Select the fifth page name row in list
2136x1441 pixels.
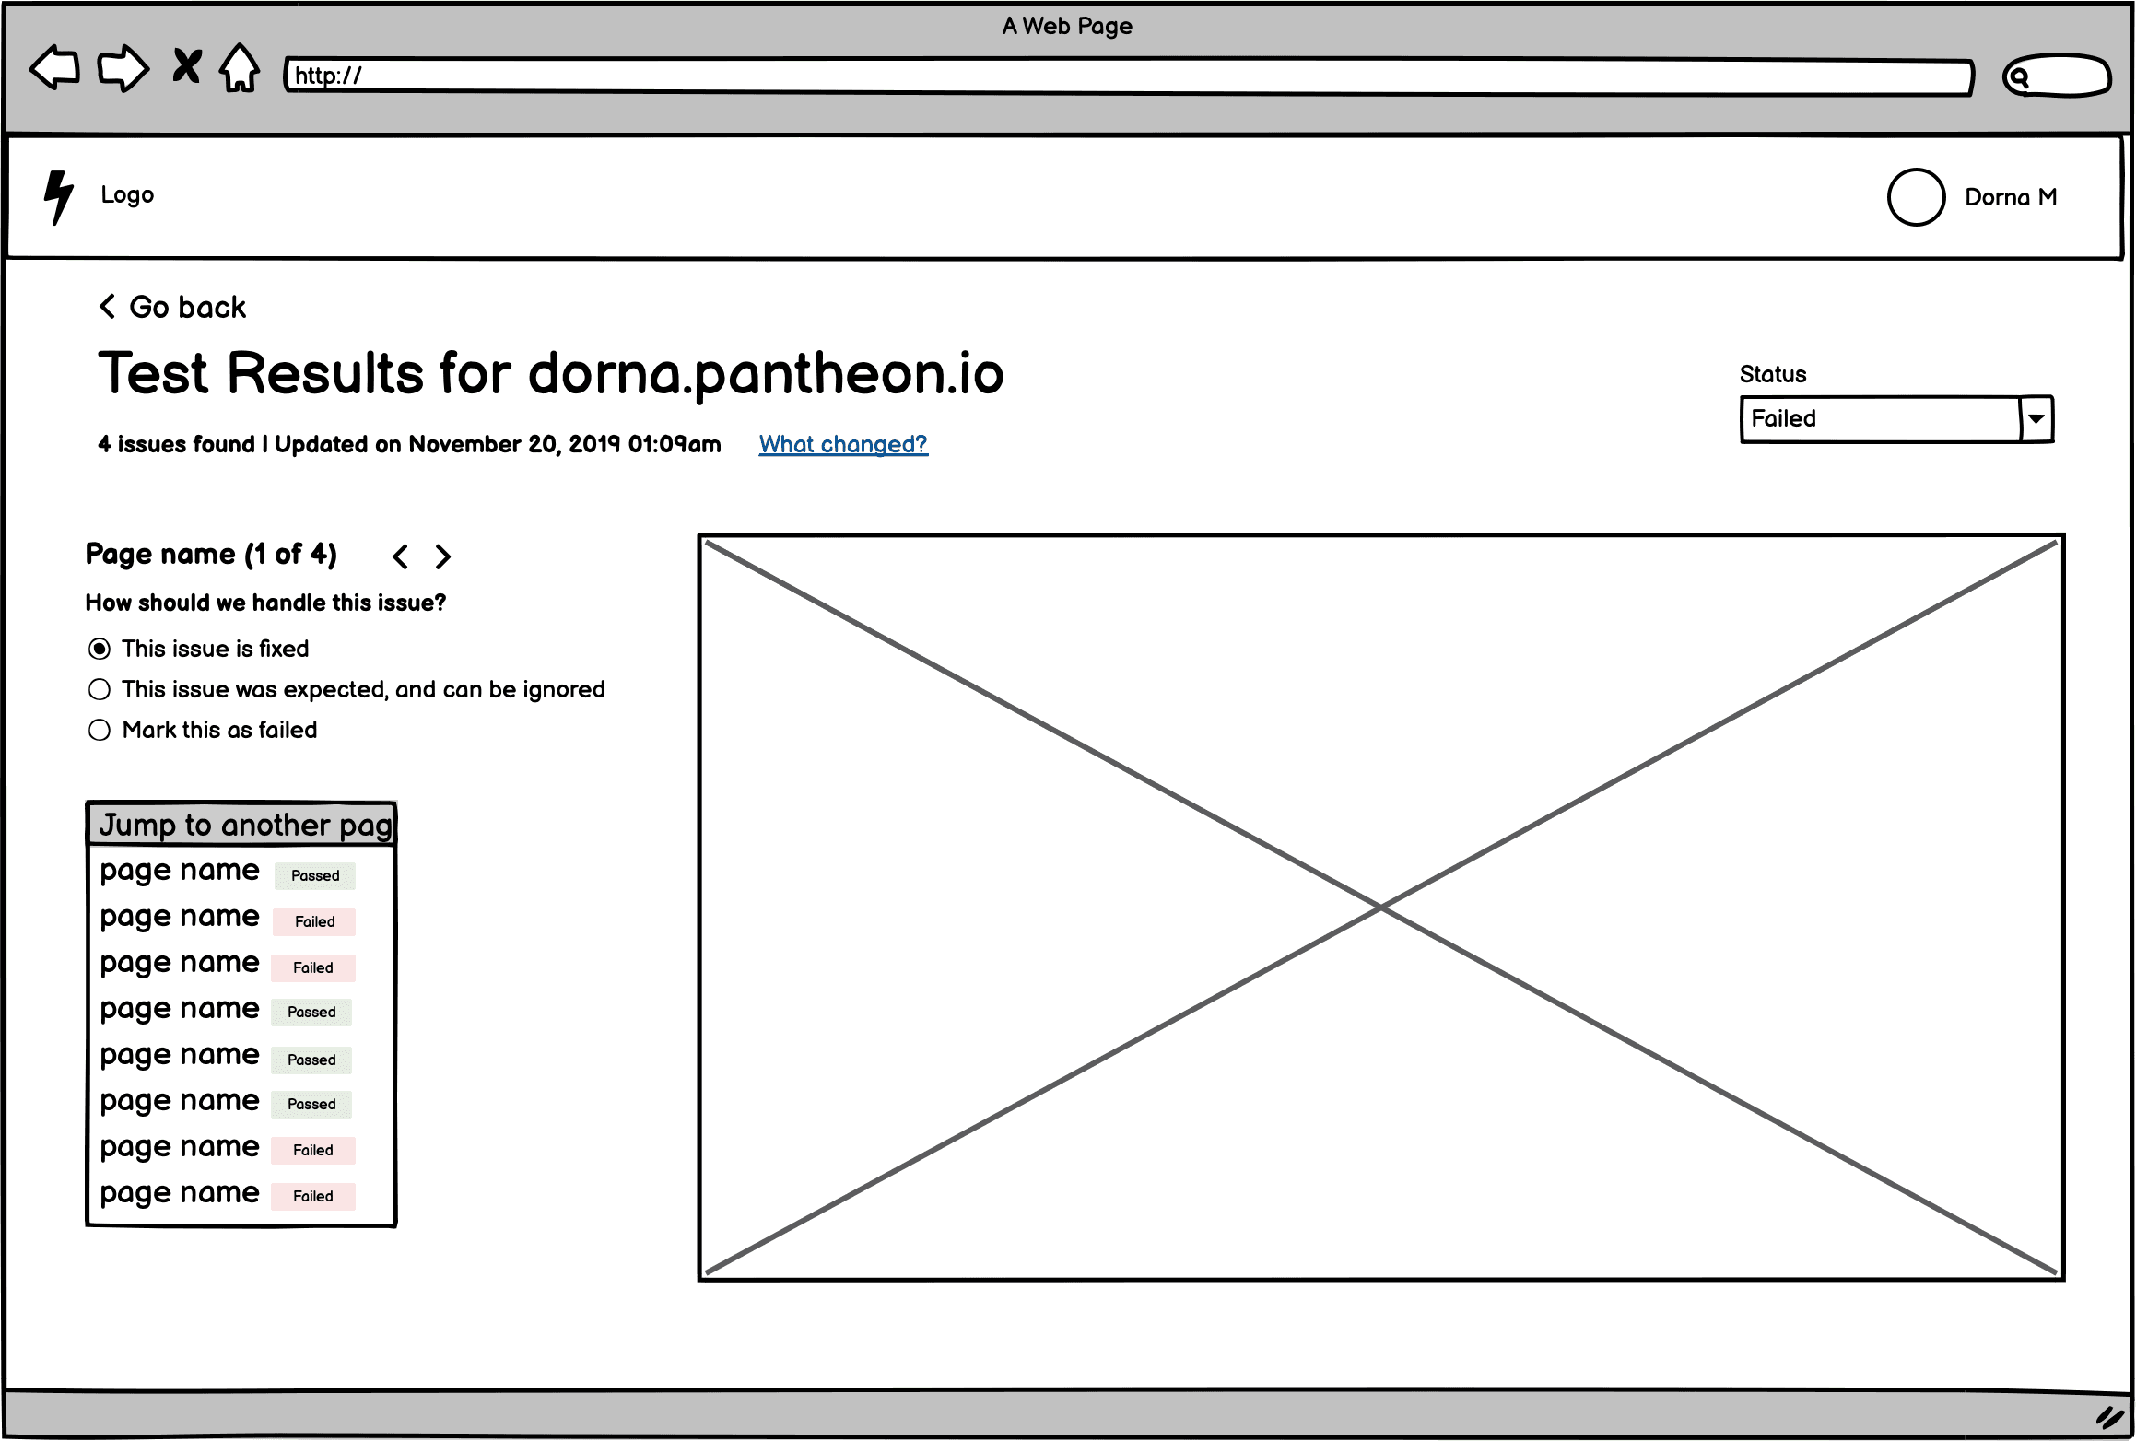[241, 1055]
